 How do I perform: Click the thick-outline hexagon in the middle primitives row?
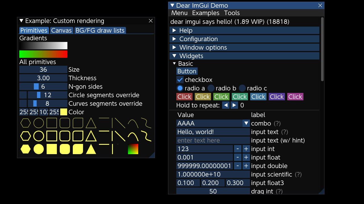click(26, 136)
